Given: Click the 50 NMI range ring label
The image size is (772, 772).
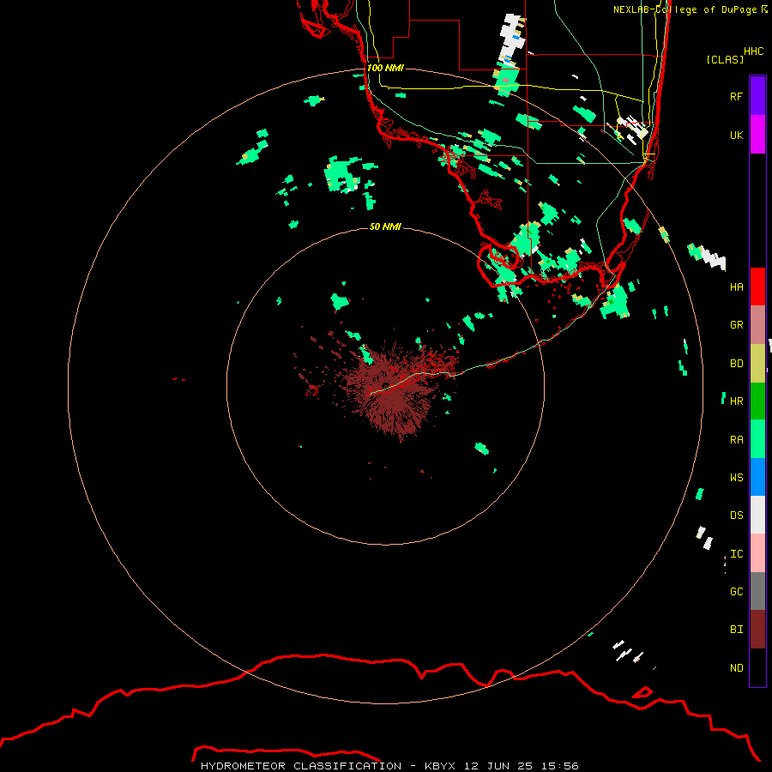Looking at the screenshot, I should 385,227.
